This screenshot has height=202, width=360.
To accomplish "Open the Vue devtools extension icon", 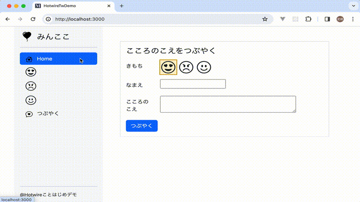I will [x=283, y=19].
